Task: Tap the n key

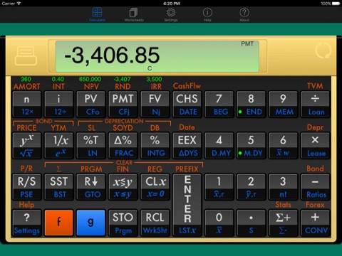Action: coord(27,104)
